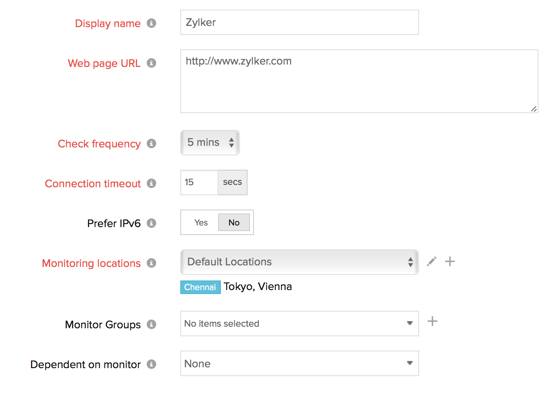Open the Check frequency dropdown
Screen dimensions: 558x400
(x=210, y=143)
